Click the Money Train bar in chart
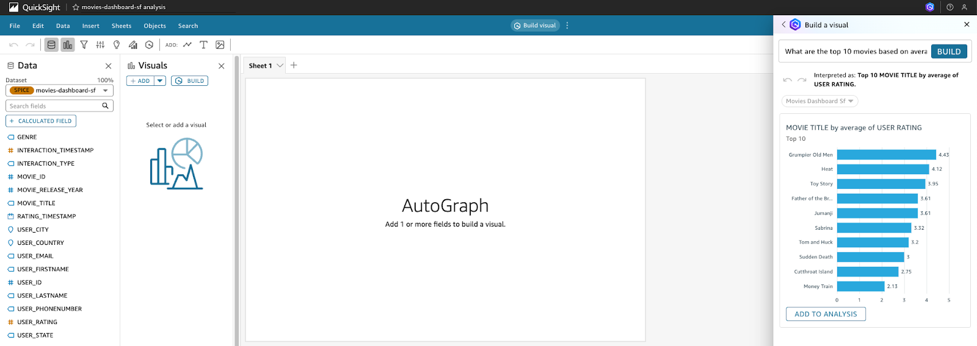The image size is (977, 346). (x=861, y=286)
